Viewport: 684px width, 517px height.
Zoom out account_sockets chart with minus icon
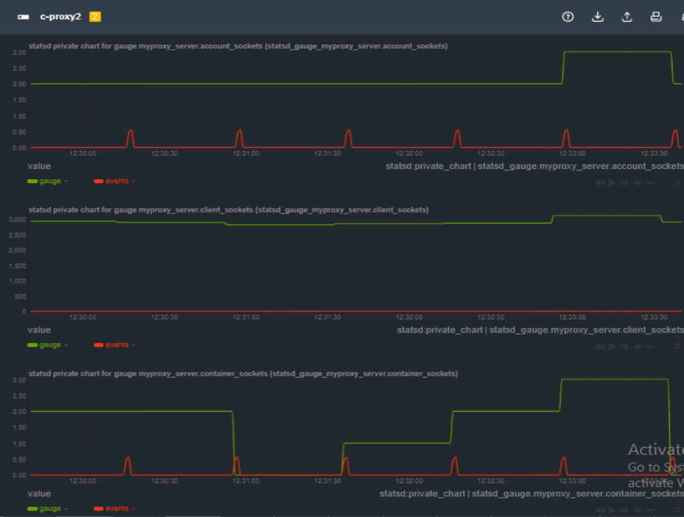coord(650,182)
